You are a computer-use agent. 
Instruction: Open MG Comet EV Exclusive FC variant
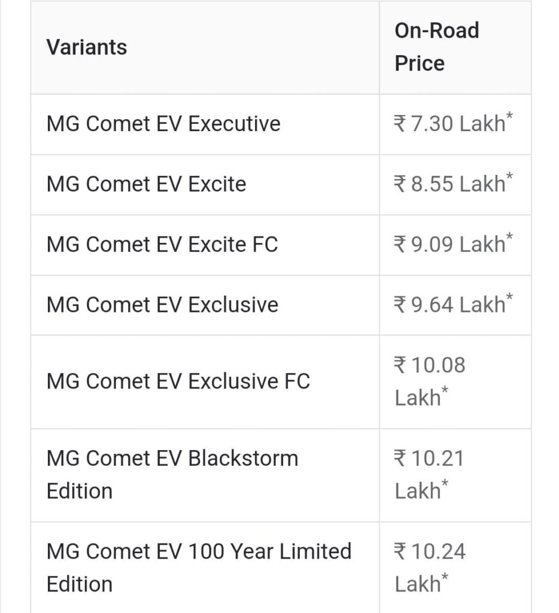click(178, 381)
